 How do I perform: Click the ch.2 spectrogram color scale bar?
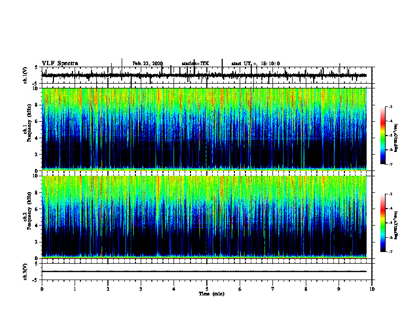(x=382, y=223)
